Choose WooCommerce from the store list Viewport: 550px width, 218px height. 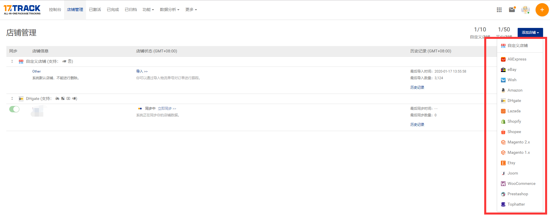[520, 184]
